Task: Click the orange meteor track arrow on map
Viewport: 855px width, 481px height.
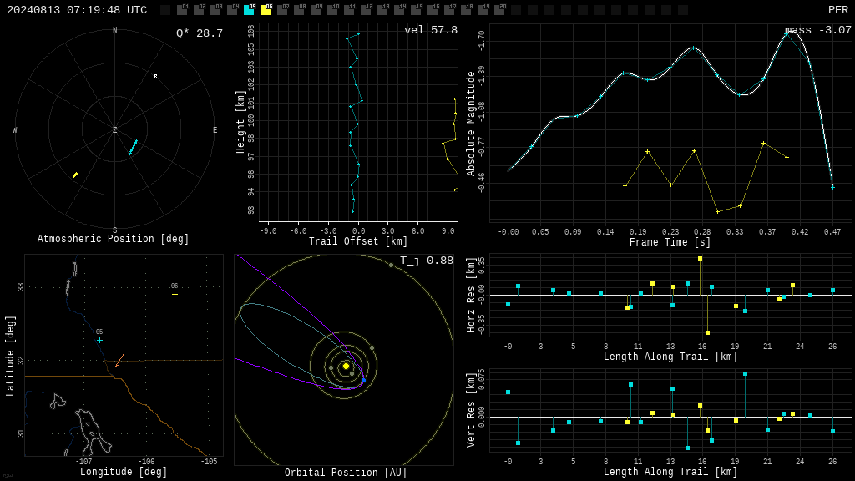Action: coord(120,360)
